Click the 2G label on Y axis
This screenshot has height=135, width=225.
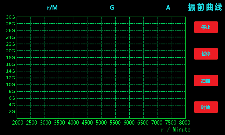[x=12, y=112]
